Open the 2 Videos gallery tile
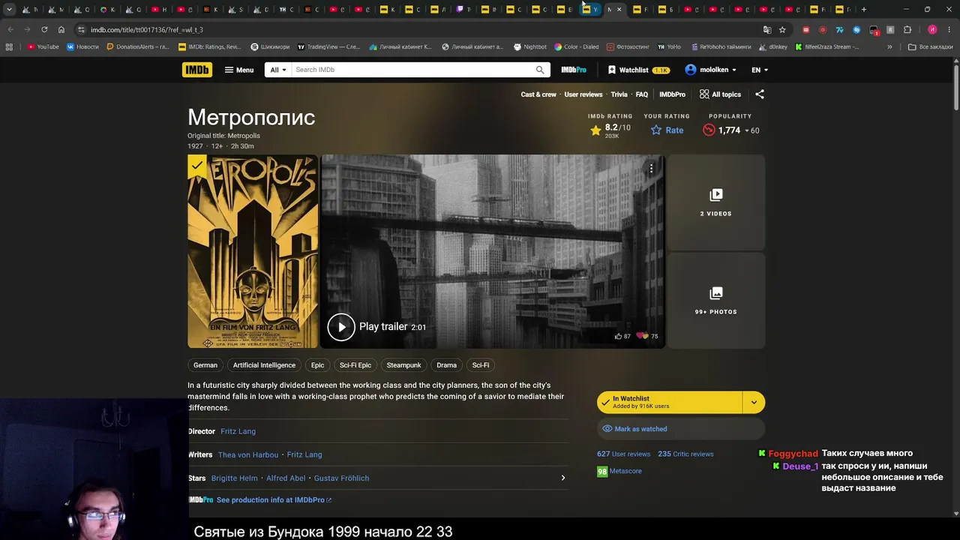The width and height of the screenshot is (960, 540). (x=716, y=202)
